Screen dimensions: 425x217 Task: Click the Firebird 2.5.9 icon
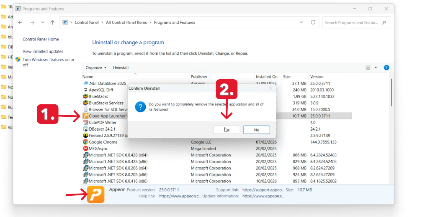coord(85,136)
